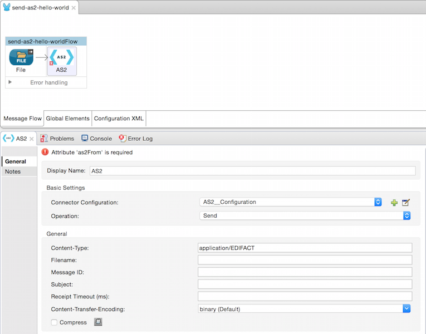Click the Display Name input field
The image size is (426, 334).
point(253,171)
